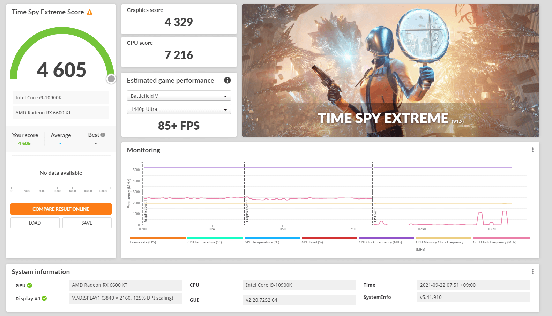
Task: Open the Battlefield V game dropdown
Action: (x=179, y=96)
